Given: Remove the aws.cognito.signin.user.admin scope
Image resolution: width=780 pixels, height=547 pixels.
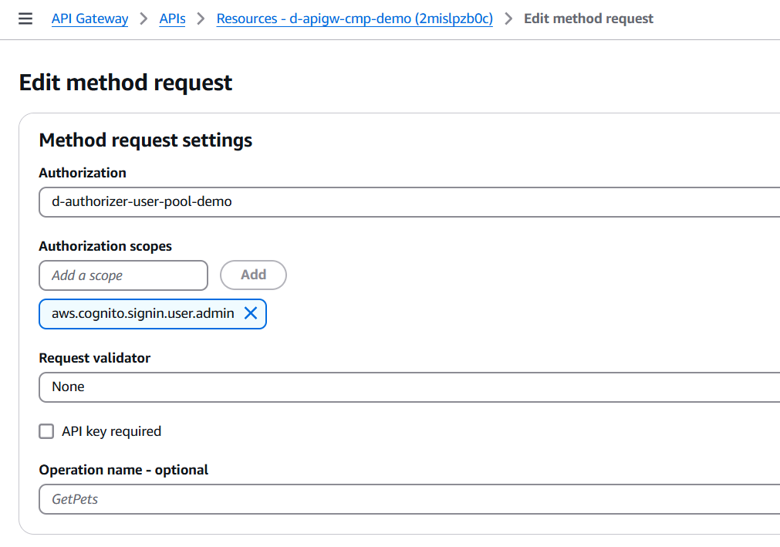Looking at the screenshot, I should [x=251, y=313].
